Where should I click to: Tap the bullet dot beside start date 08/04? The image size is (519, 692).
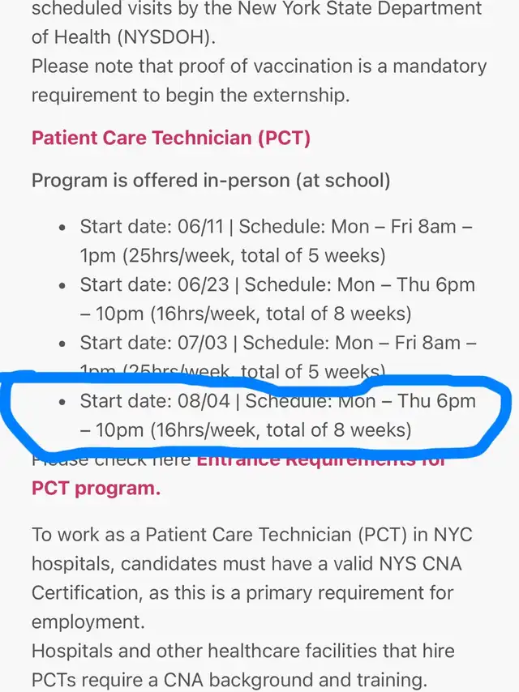[62, 402]
